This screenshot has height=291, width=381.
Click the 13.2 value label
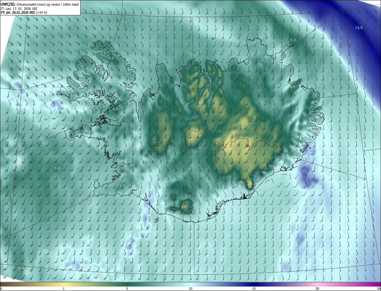(307, 172)
